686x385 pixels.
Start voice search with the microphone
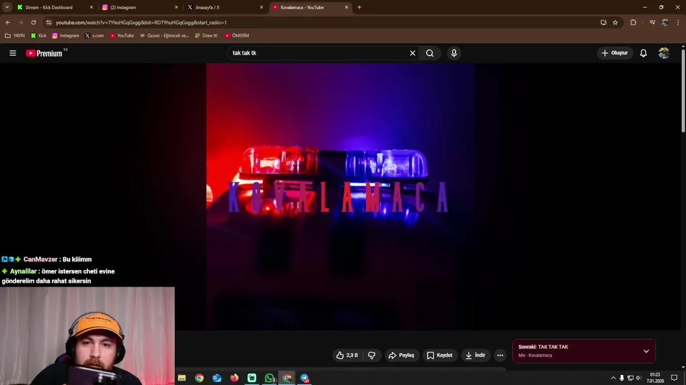tap(454, 53)
